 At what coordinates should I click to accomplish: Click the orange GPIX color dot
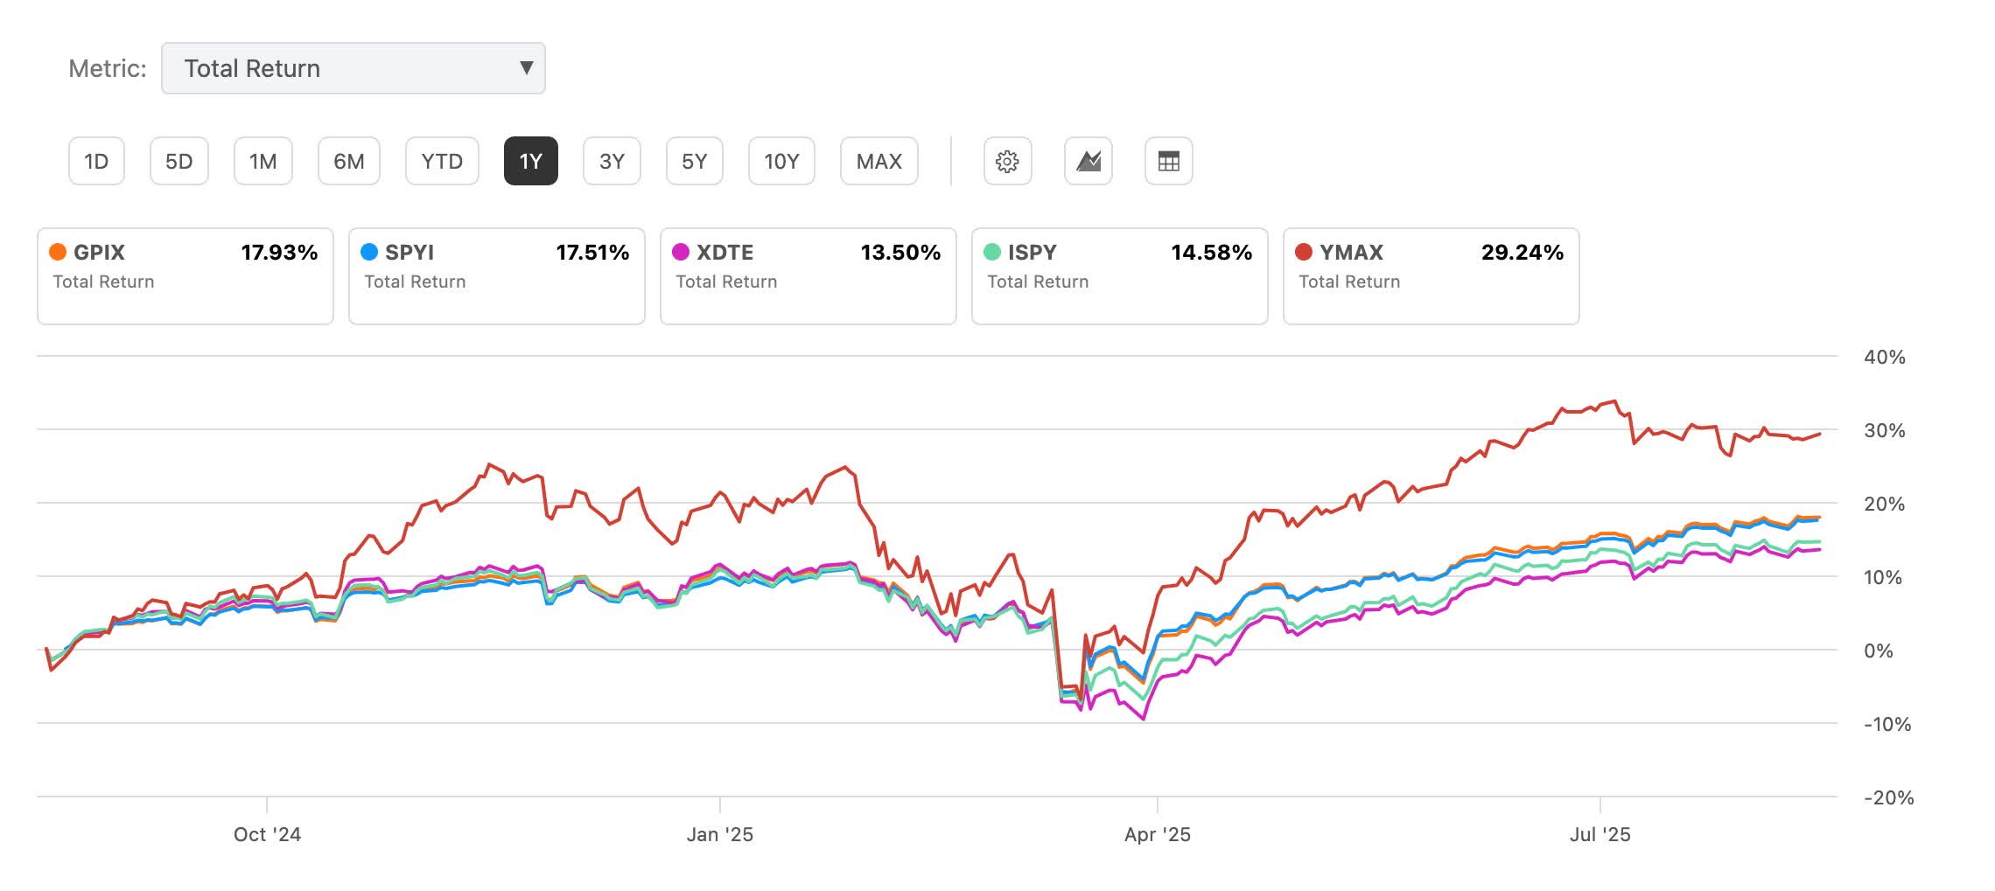58,252
